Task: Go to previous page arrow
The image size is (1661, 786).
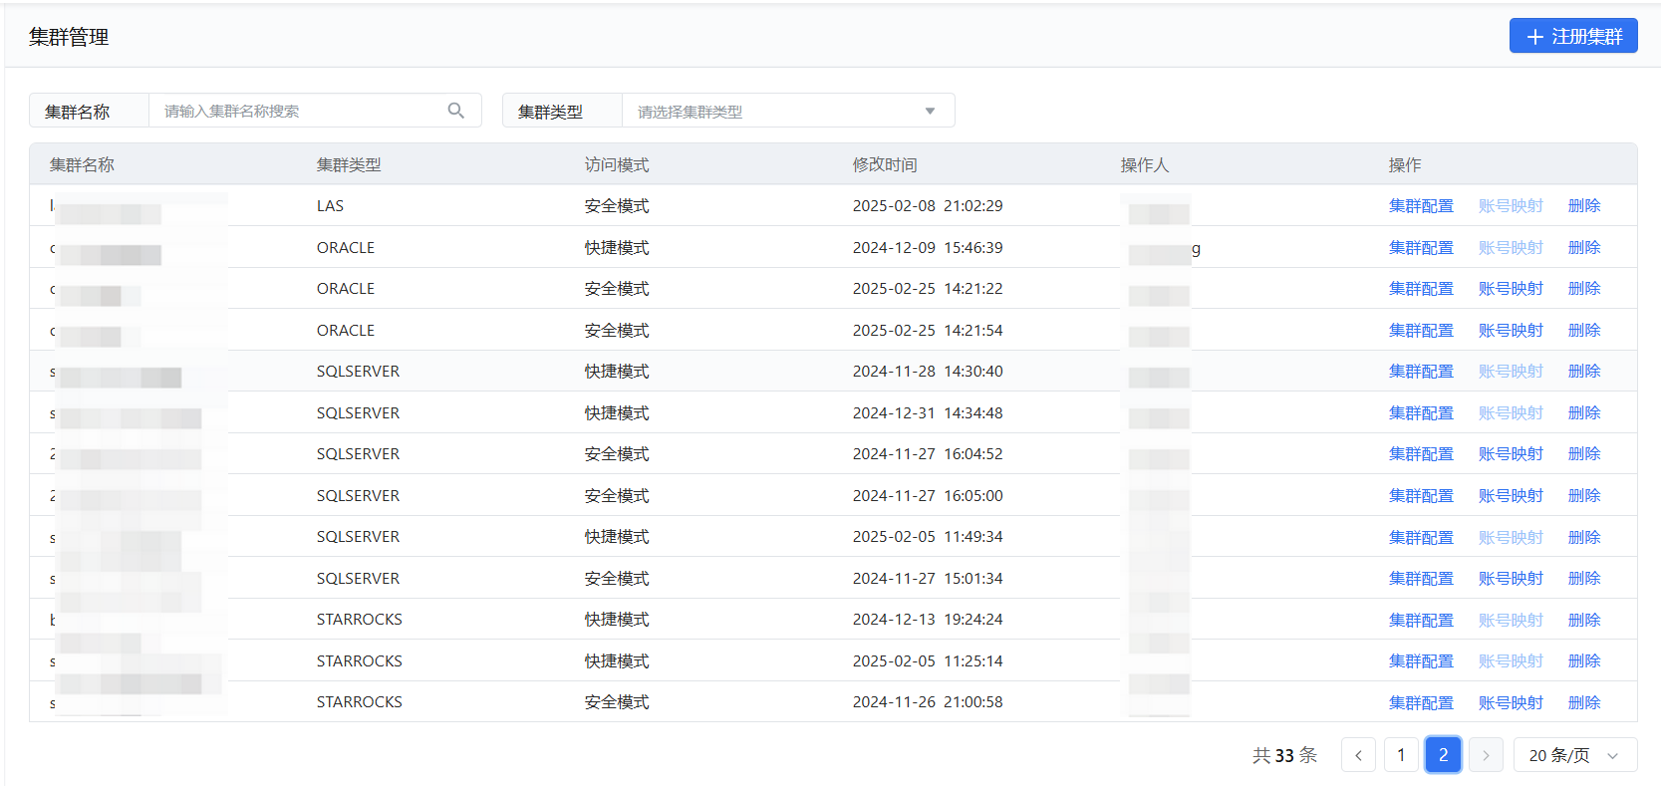Action: click(1358, 755)
